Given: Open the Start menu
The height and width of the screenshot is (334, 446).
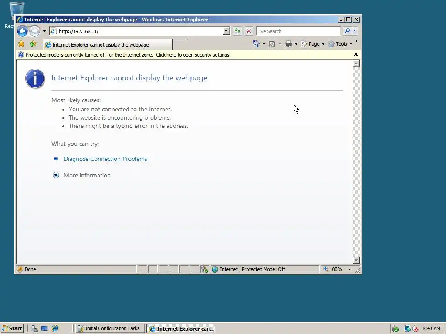Looking at the screenshot, I should point(12,328).
